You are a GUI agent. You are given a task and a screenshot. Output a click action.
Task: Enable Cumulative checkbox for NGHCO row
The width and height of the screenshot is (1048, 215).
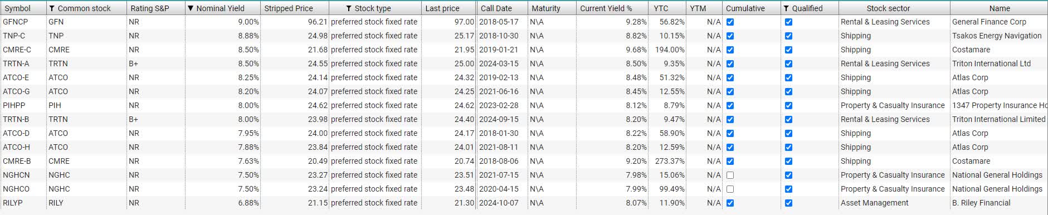[730, 189]
